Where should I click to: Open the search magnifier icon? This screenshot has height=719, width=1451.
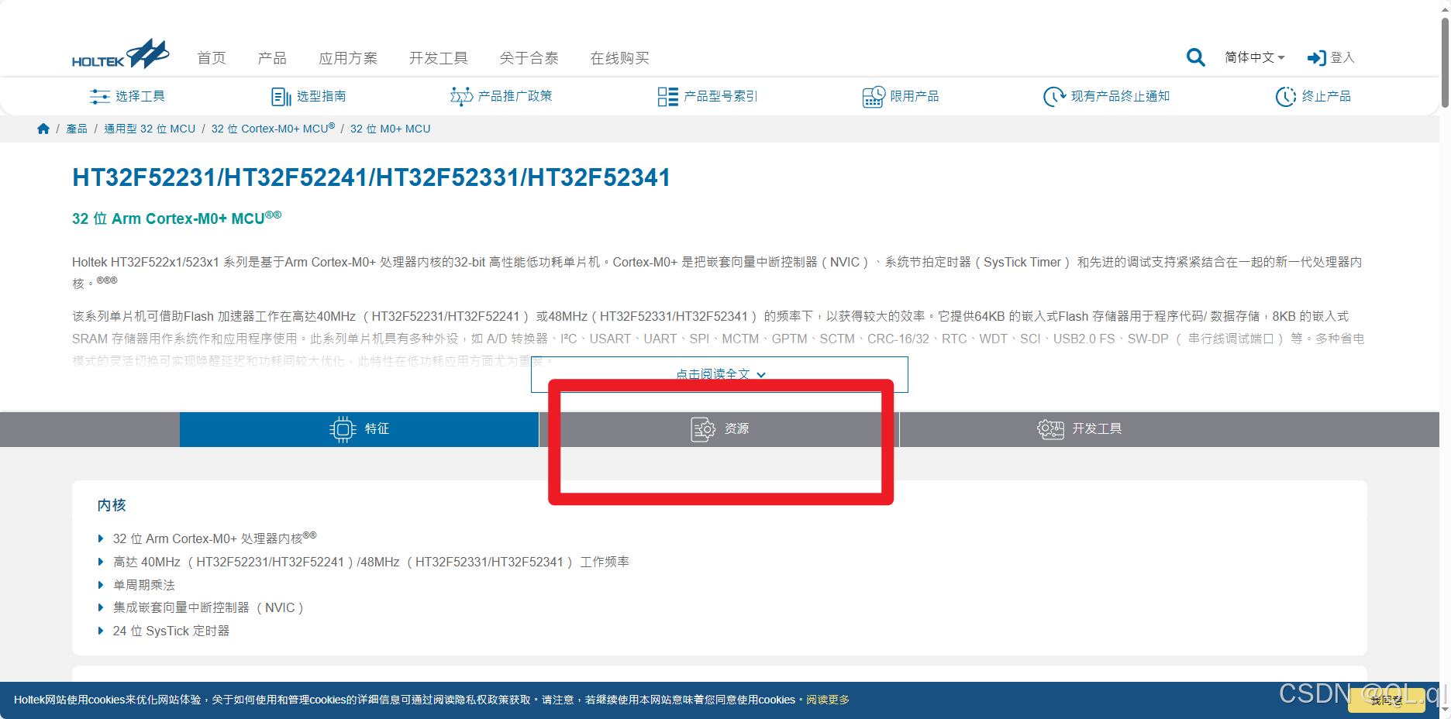coord(1195,57)
